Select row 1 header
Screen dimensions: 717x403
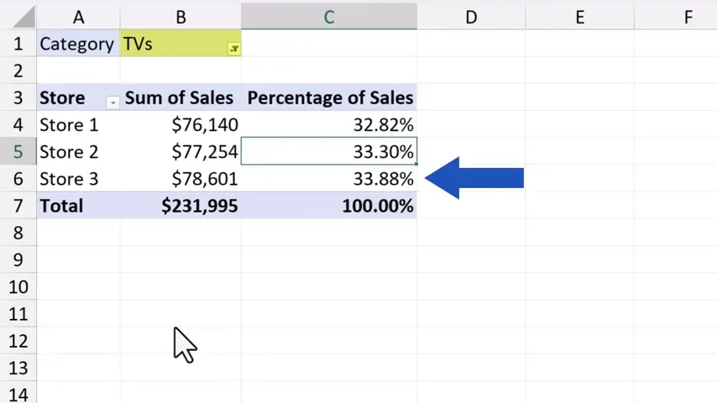[18, 44]
